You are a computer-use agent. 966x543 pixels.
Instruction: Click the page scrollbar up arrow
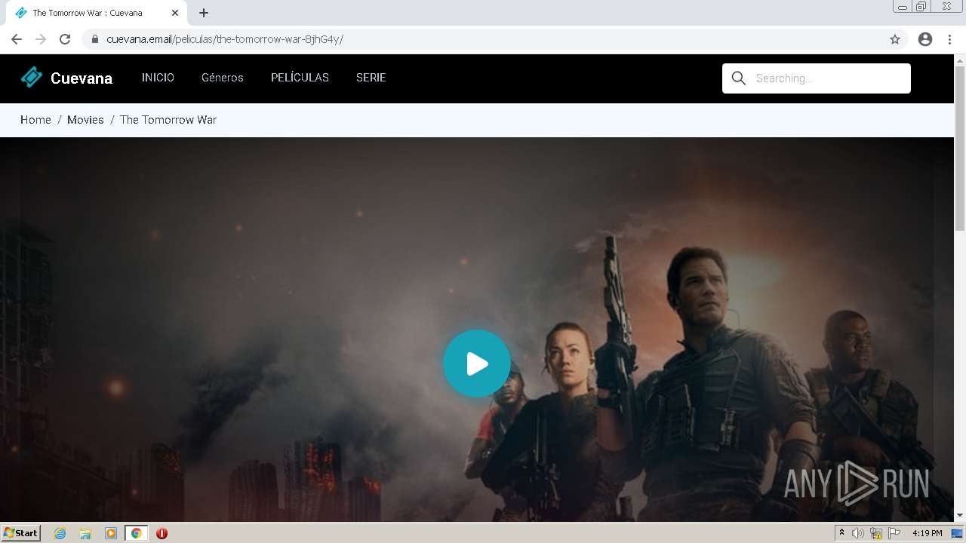(x=960, y=60)
